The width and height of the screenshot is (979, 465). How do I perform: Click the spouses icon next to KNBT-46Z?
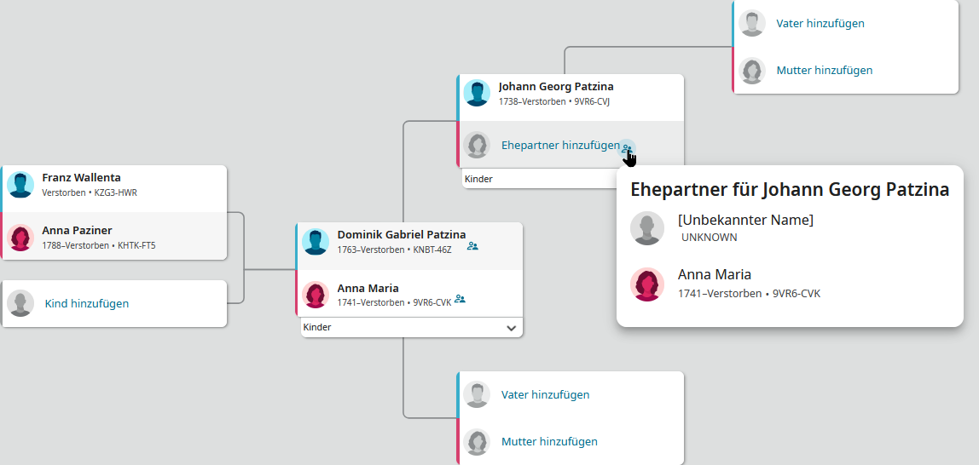click(472, 246)
